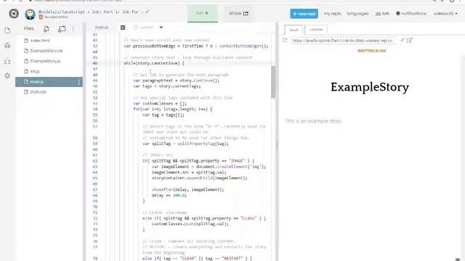Click the editor vertical scrollbar thumb
465x261 pixels.
click(x=273, y=82)
